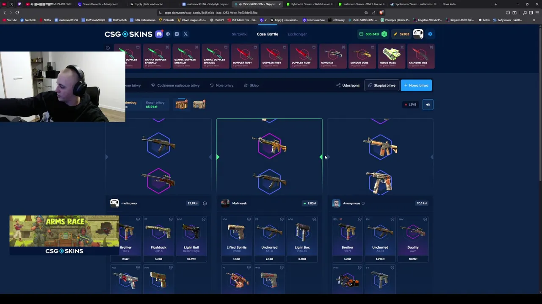Click the CSGO-SKINS logo in the header
The width and height of the screenshot is (542, 304).
pyautogui.click(x=128, y=34)
